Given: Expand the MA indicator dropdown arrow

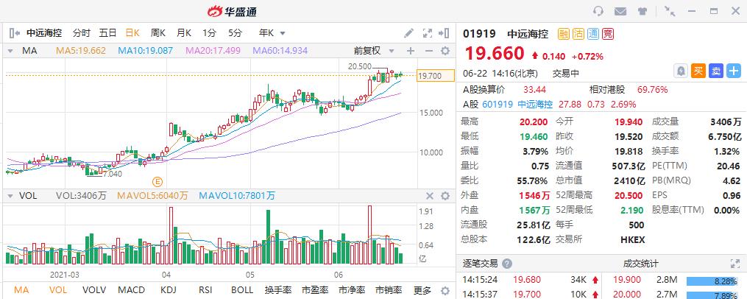Looking at the screenshot, I should pyautogui.click(x=11, y=51).
